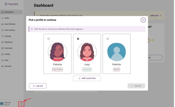Click the mycare logo icon

pyautogui.click(x=6, y=4)
